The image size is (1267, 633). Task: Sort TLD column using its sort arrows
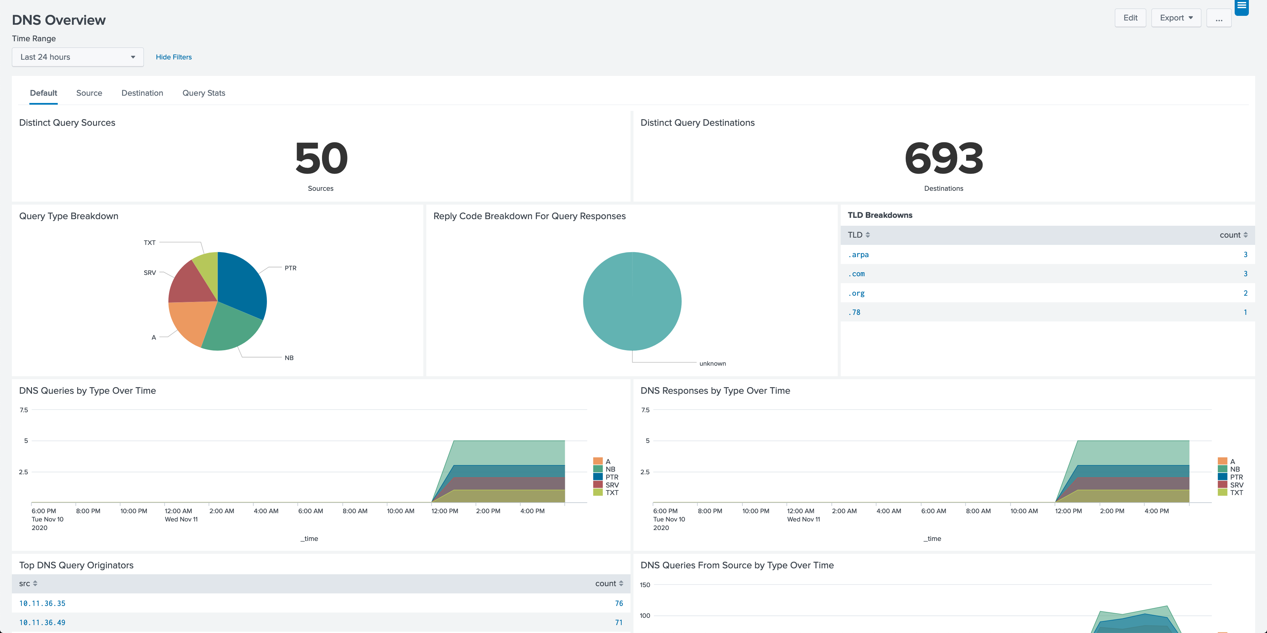click(x=868, y=235)
